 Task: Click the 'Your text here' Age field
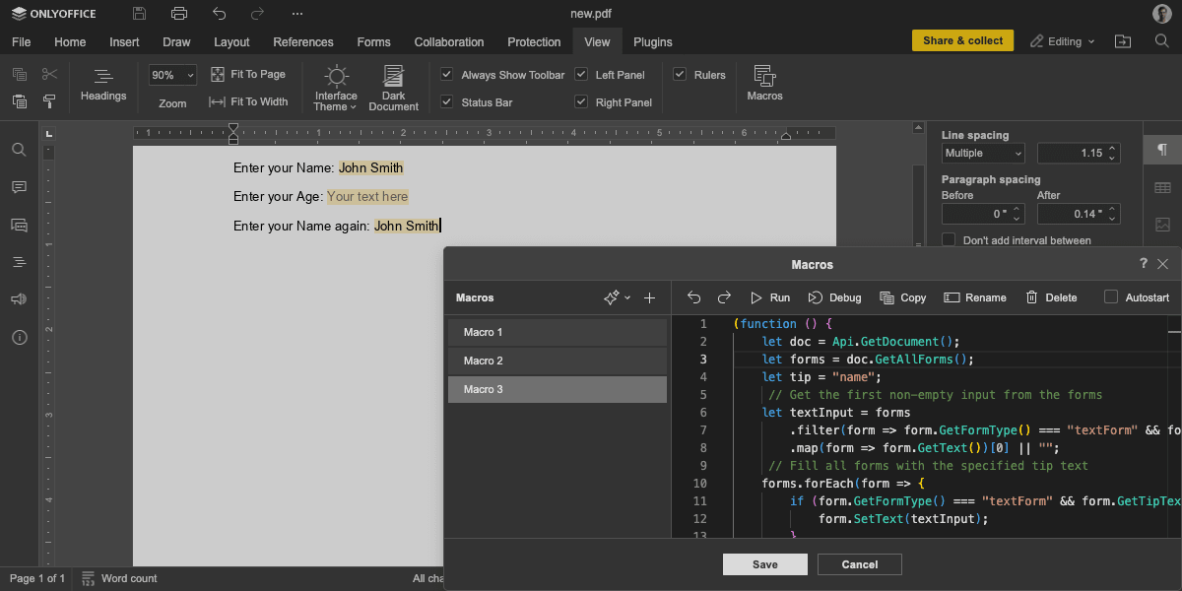(x=367, y=197)
